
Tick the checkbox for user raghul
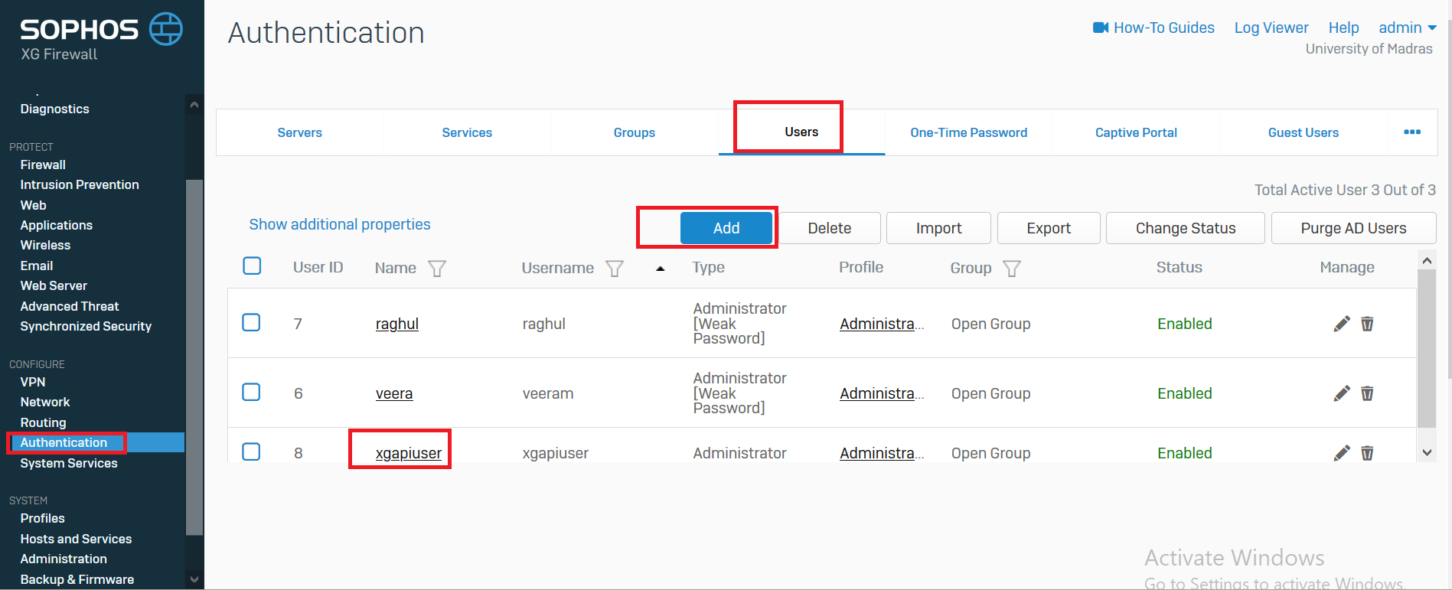click(x=251, y=323)
